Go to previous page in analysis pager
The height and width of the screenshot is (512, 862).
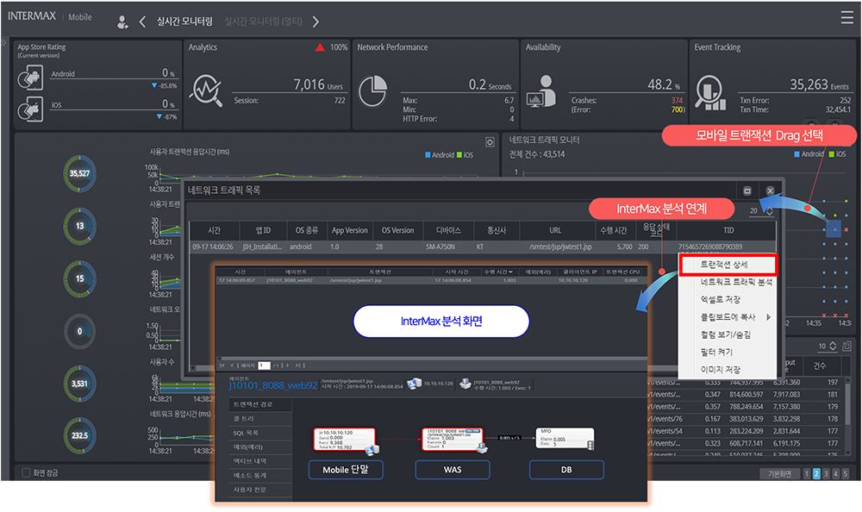[231, 365]
